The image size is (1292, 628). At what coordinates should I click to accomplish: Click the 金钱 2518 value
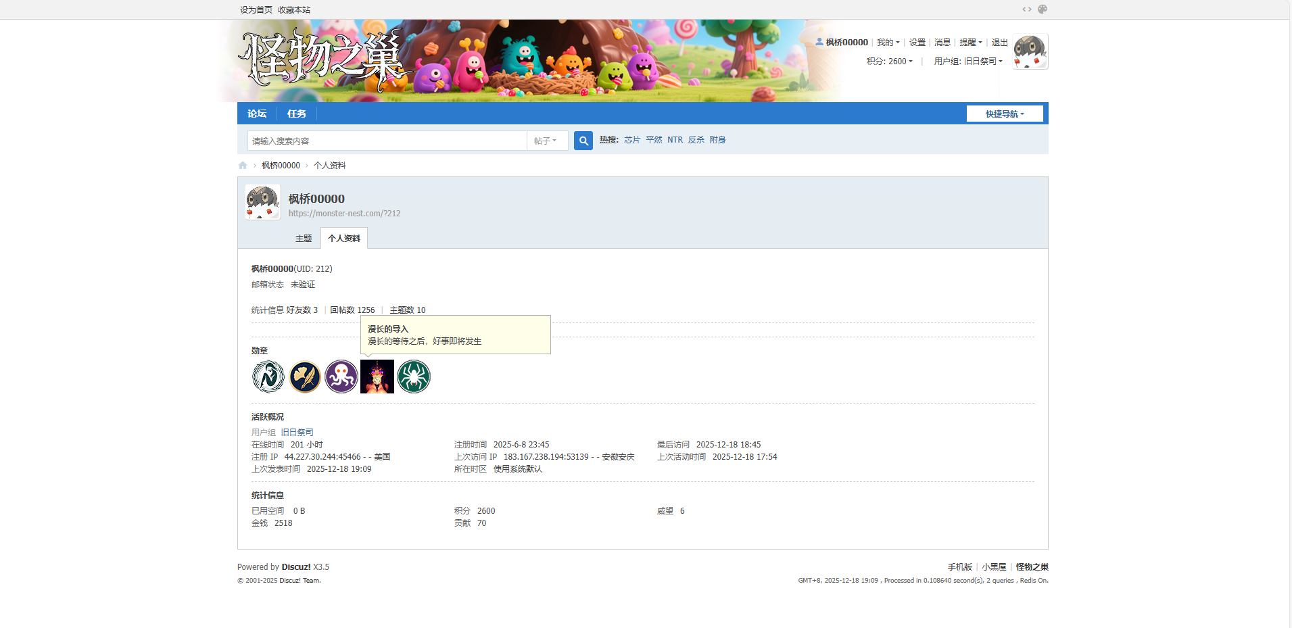(x=283, y=523)
